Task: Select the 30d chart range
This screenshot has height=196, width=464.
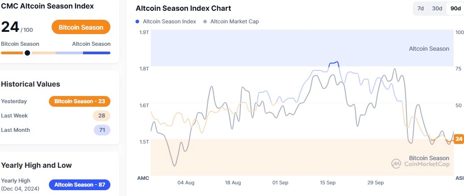Action: click(x=437, y=9)
